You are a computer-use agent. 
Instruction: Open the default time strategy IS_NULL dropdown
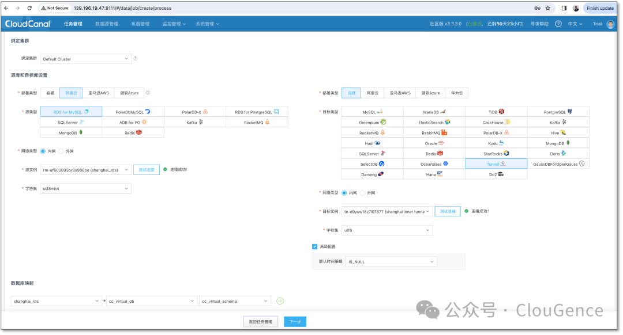click(391, 262)
